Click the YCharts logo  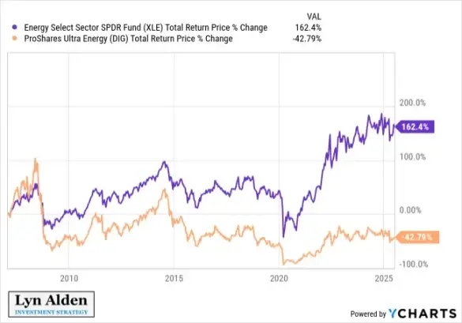point(423,314)
